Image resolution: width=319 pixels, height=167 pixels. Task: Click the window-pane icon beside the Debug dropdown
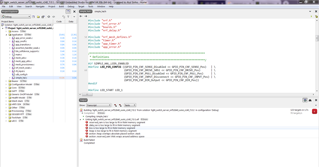point(34,17)
